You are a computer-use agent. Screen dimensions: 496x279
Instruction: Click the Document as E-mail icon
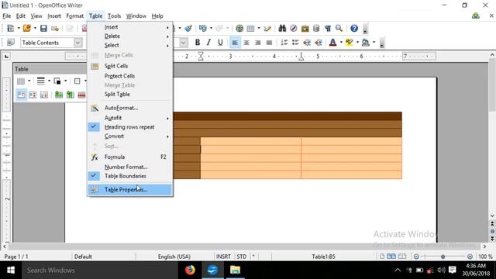(55, 29)
